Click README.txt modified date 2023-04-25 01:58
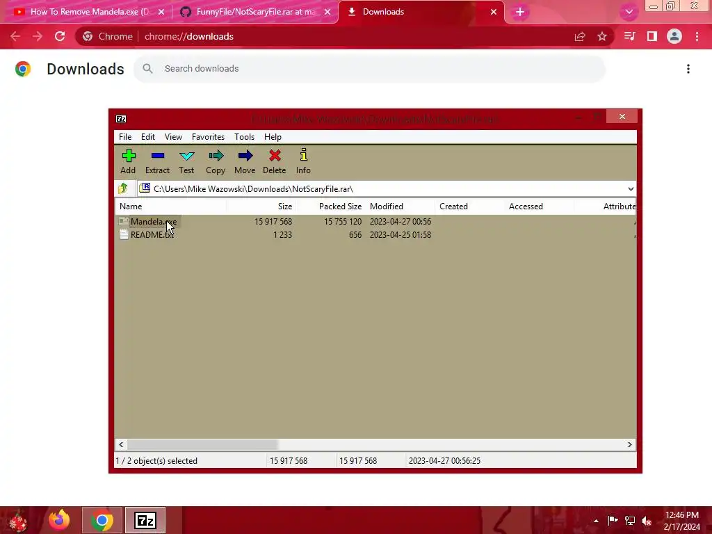The width and height of the screenshot is (712, 534). click(400, 235)
